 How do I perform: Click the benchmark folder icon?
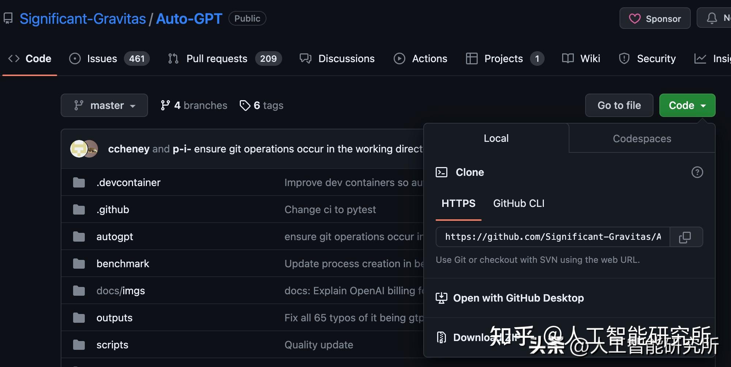pyautogui.click(x=79, y=264)
